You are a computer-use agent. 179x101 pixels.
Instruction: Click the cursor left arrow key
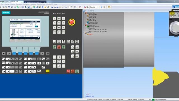[x=39, y=63]
